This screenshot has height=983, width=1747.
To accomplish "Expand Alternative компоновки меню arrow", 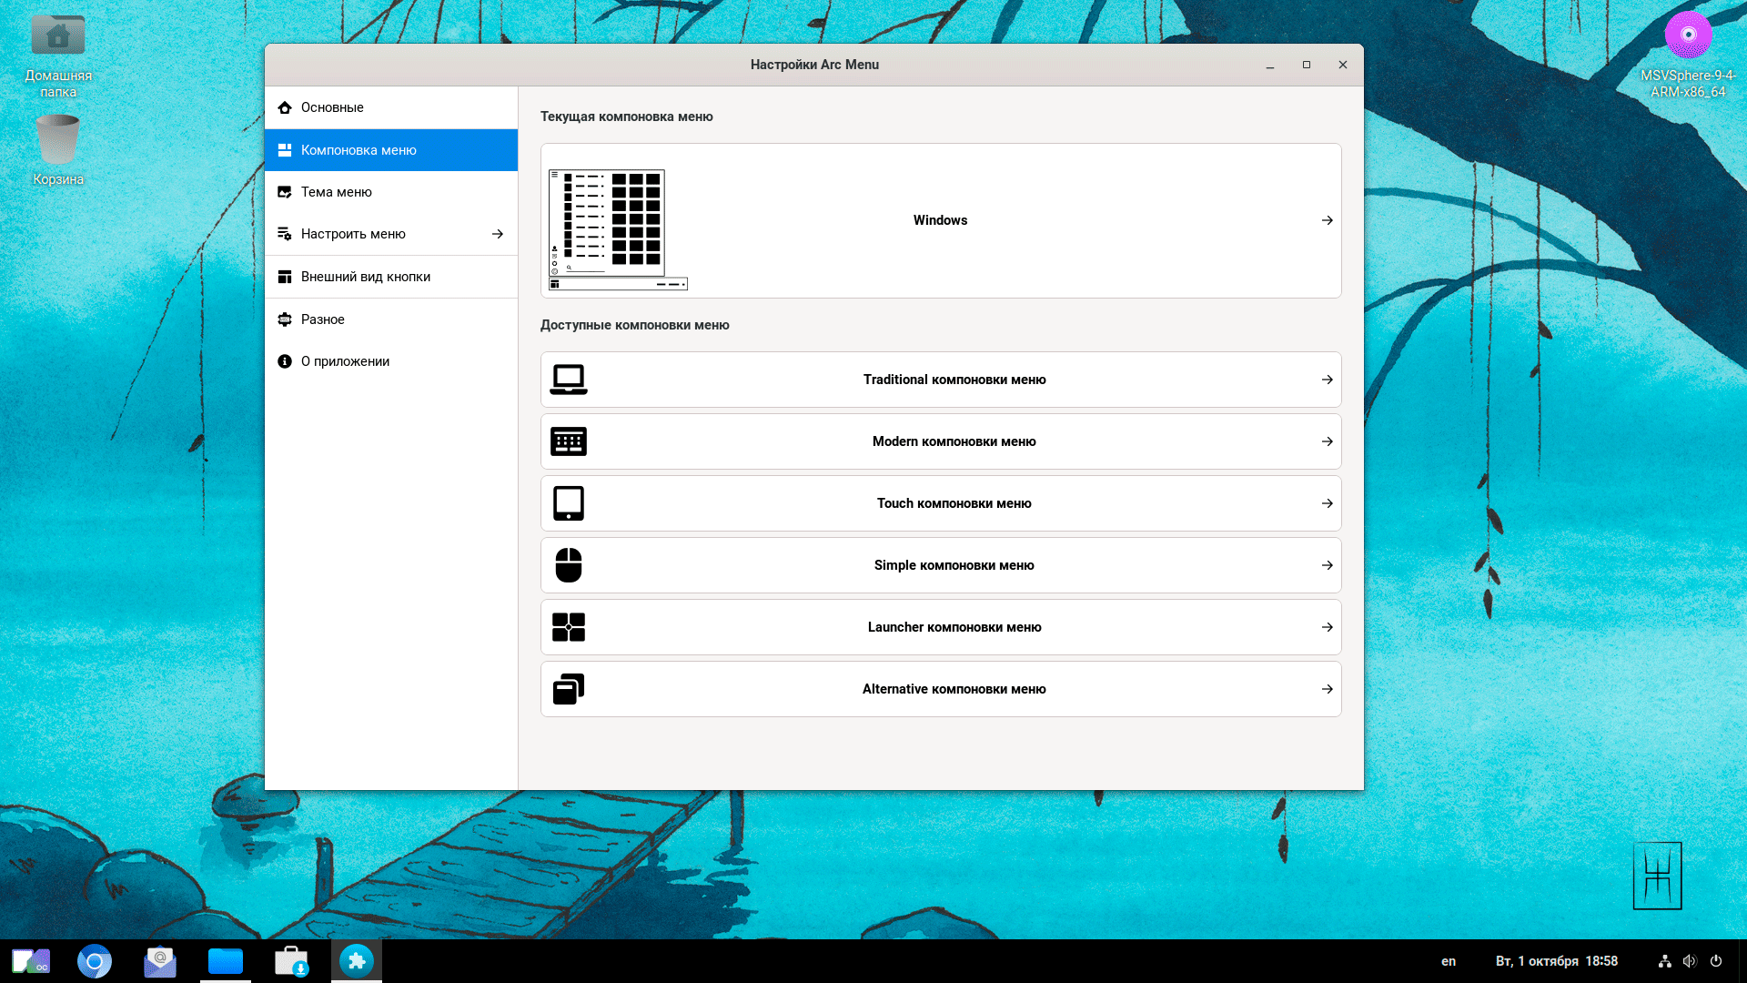I will click(x=1328, y=689).
